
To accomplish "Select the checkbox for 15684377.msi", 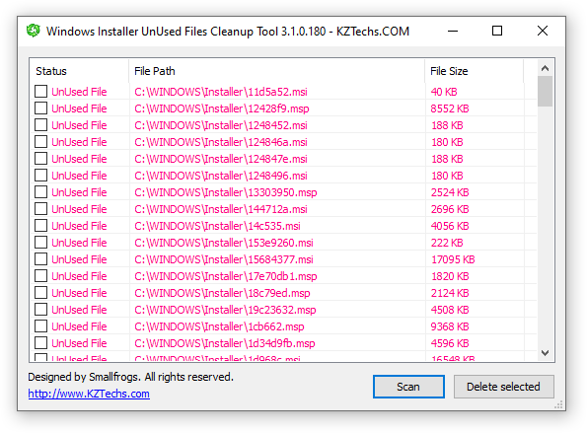I will (x=40, y=259).
